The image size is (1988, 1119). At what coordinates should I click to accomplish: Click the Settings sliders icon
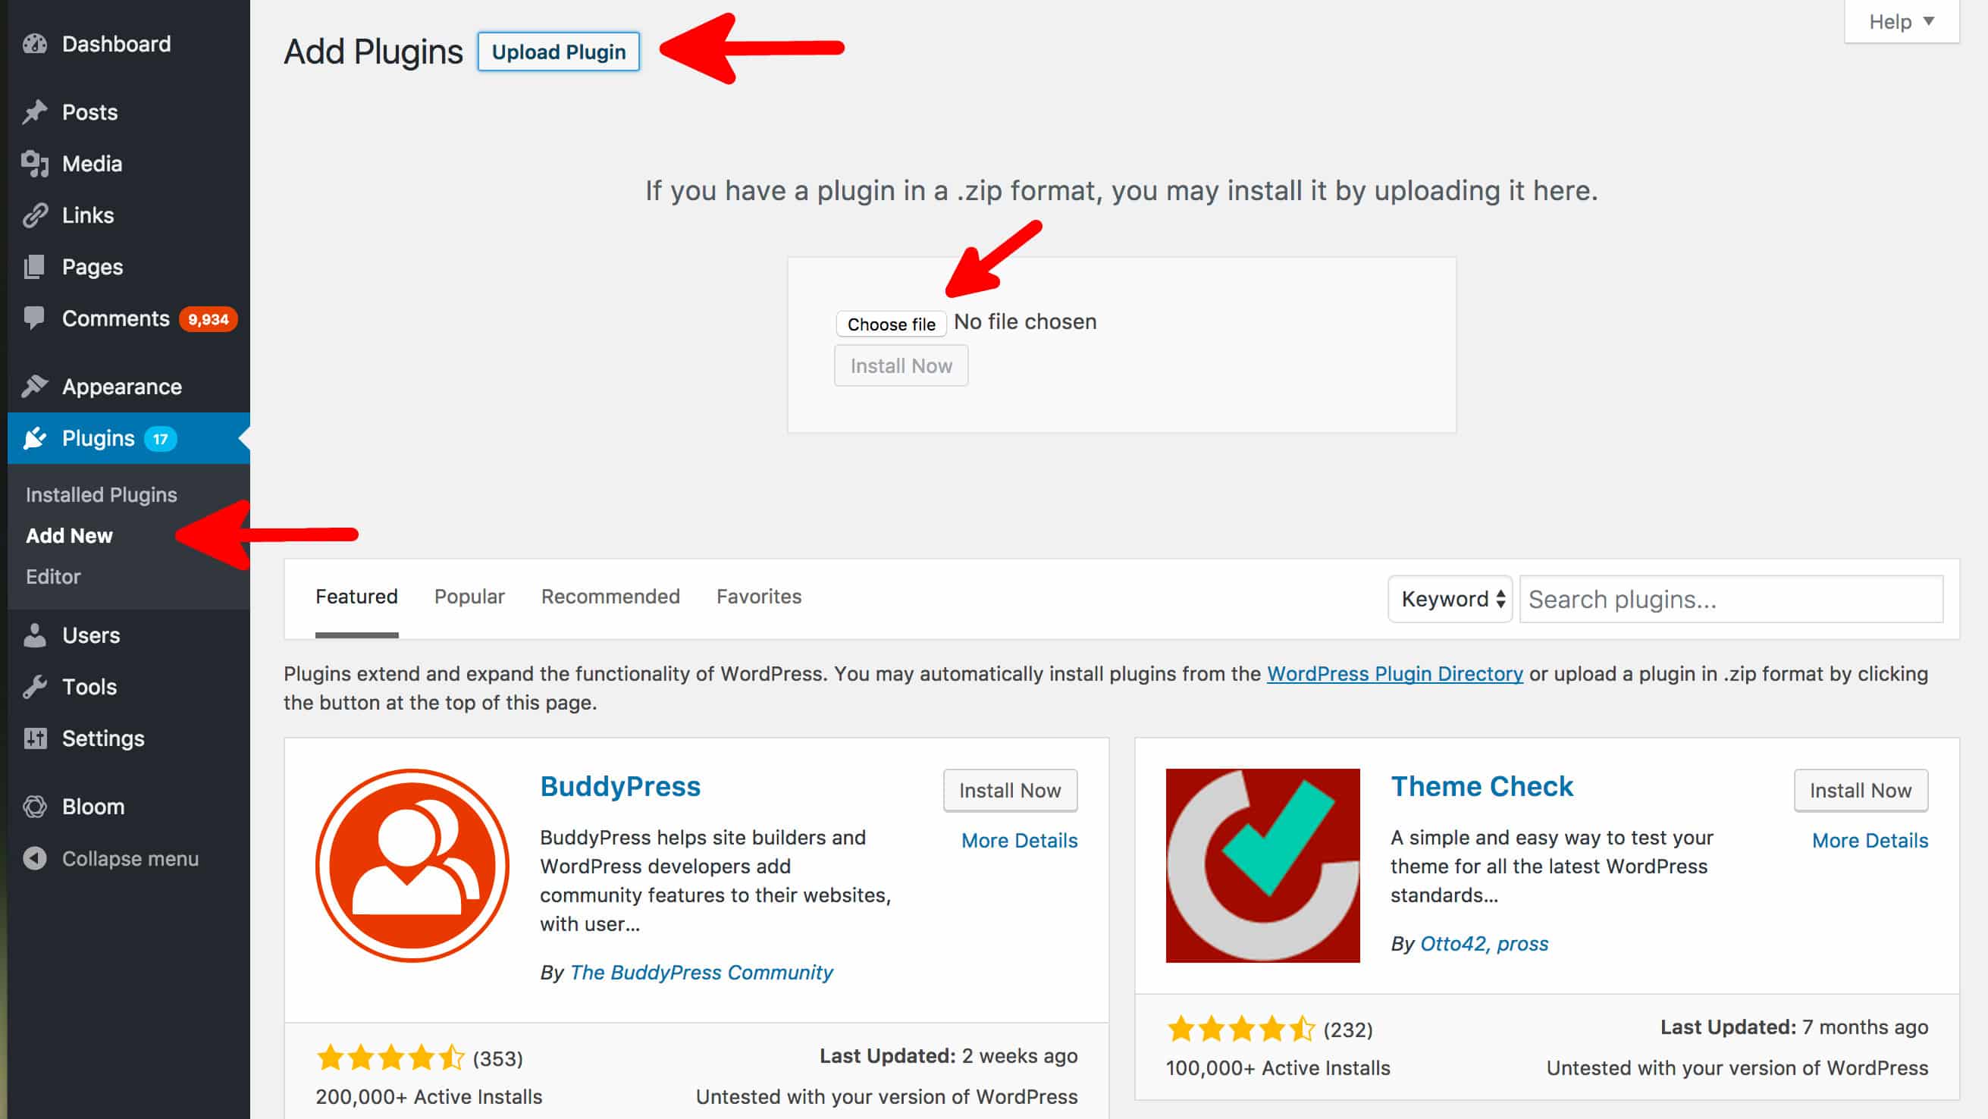pos(35,738)
